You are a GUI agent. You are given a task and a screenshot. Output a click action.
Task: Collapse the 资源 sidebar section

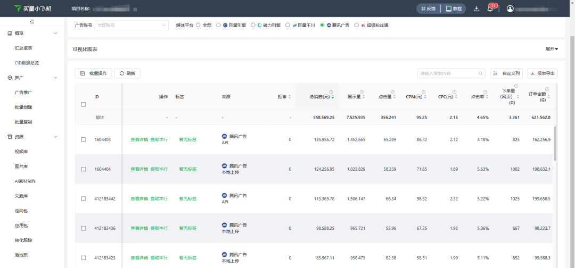pyautogui.click(x=55, y=137)
